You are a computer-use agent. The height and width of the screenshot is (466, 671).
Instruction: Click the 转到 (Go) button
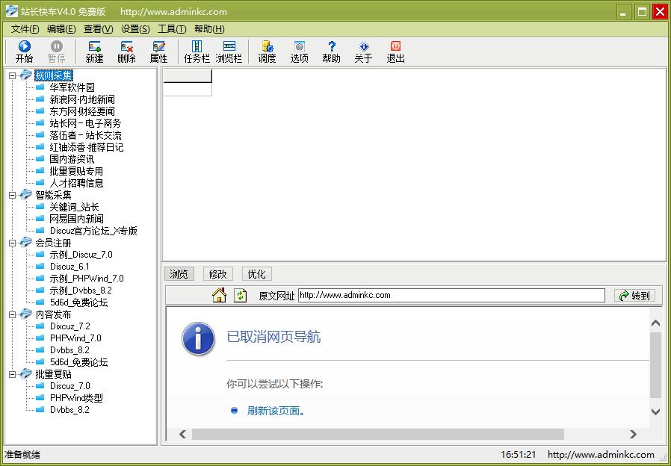(x=634, y=296)
